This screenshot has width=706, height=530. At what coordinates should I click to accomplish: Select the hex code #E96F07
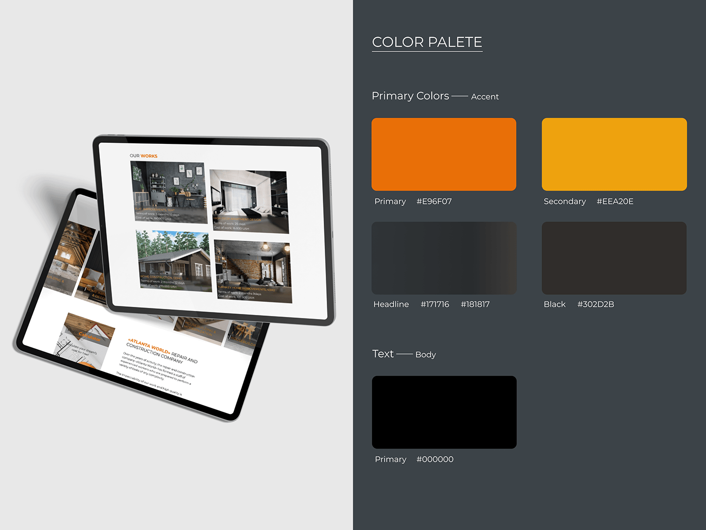click(435, 201)
